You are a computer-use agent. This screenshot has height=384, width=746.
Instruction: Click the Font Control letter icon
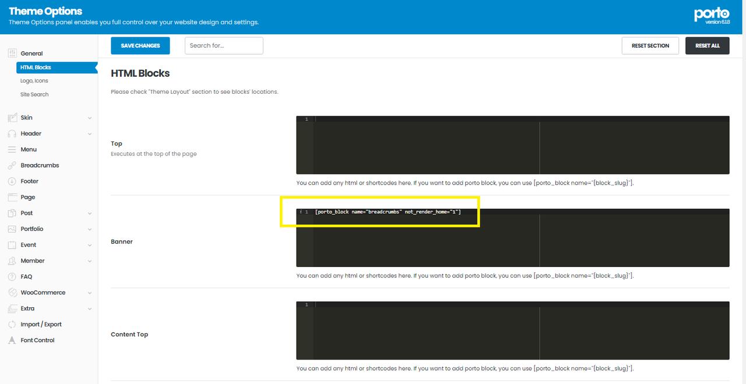tap(12, 340)
